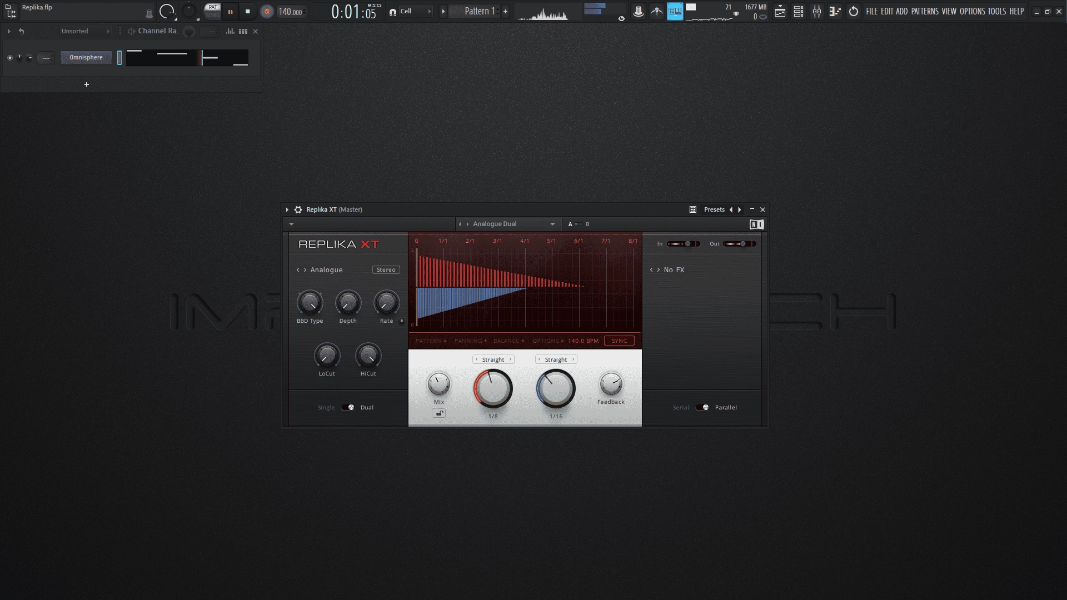Click next arrow on left Straight selector
The width and height of the screenshot is (1067, 600).
(510, 359)
